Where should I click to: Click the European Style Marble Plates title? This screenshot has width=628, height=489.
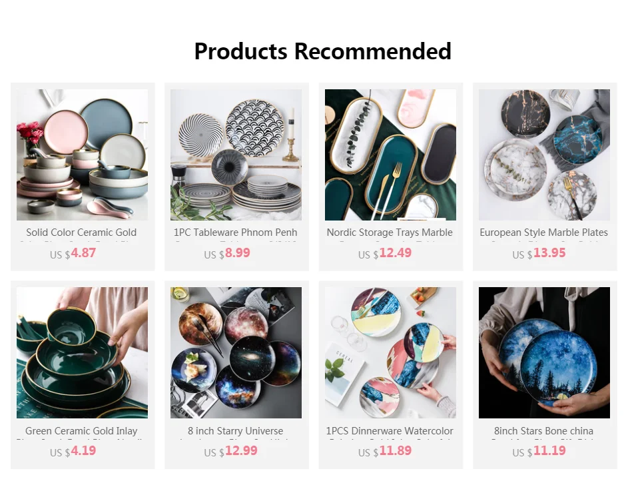click(544, 233)
